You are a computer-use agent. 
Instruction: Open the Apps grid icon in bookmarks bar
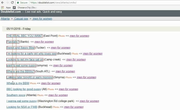[2, 7]
